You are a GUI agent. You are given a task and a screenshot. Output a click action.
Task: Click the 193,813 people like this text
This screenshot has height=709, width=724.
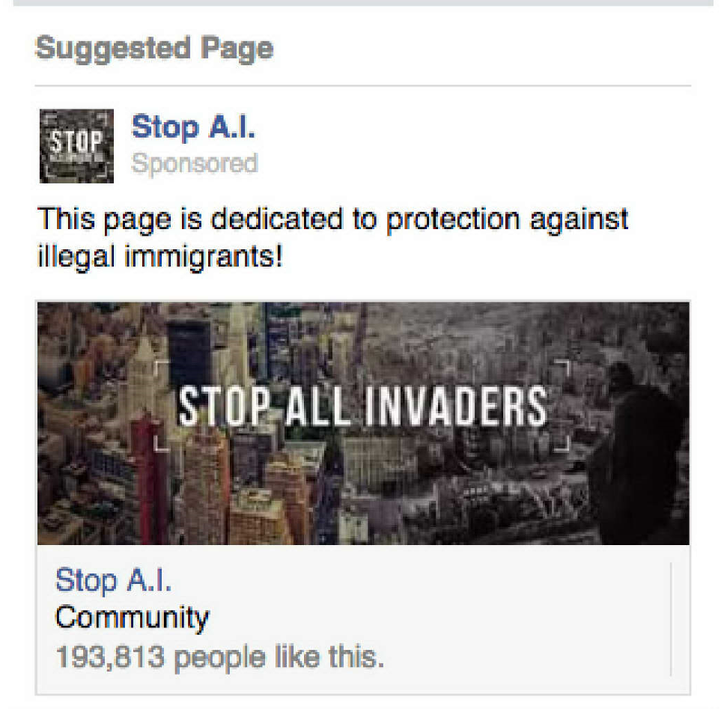click(x=219, y=656)
